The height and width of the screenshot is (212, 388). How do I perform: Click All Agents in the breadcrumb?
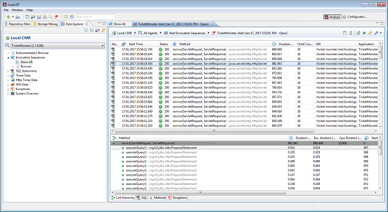(x=150, y=33)
